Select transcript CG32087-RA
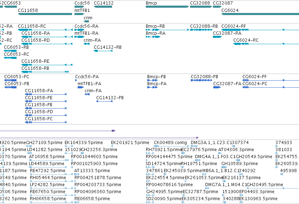 pos(217,37)
